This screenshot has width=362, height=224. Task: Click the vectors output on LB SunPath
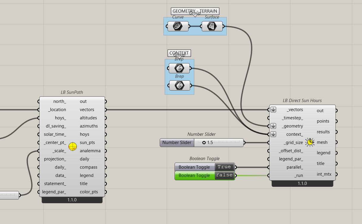tap(87, 110)
